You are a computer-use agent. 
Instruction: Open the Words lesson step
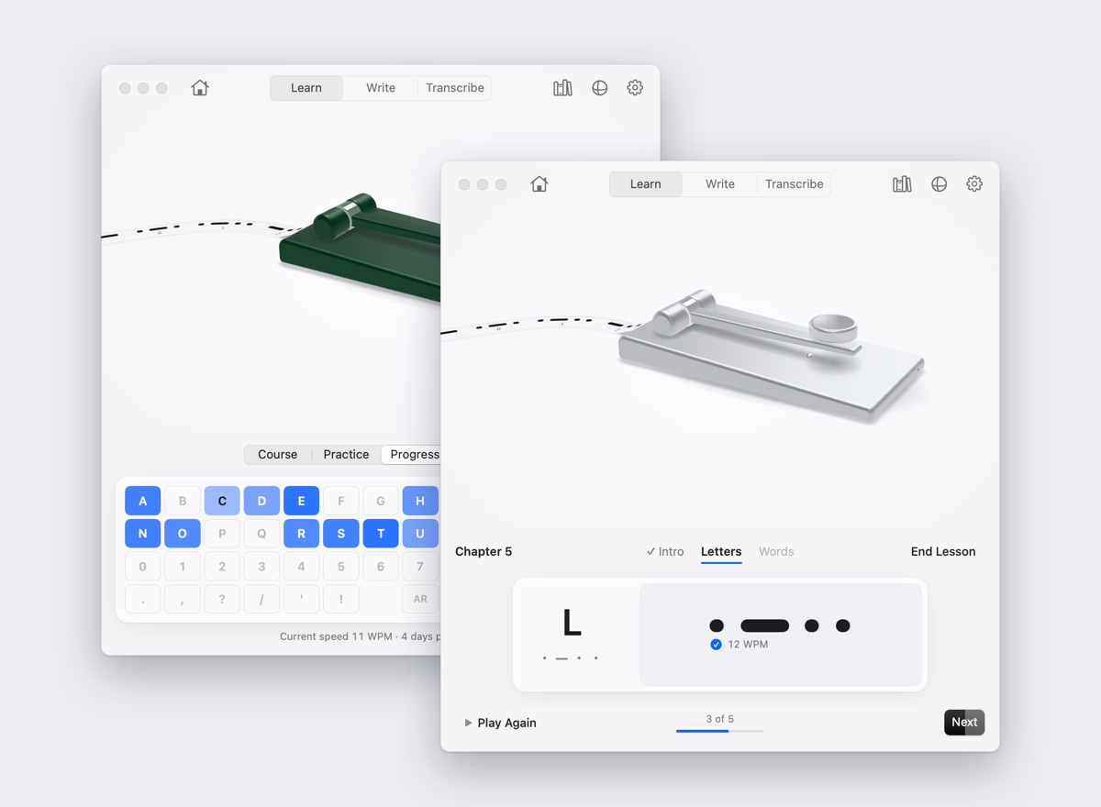point(776,551)
